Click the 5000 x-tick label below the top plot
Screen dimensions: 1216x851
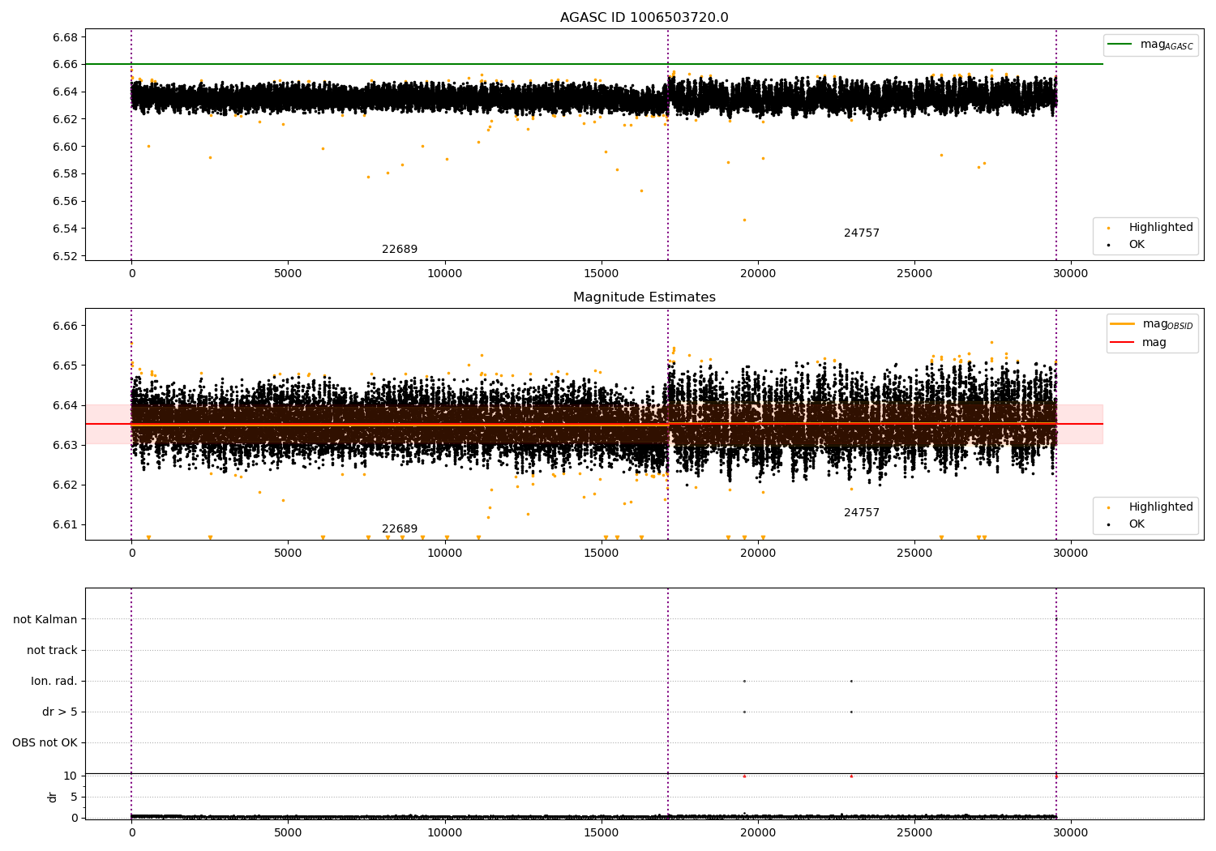click(x=288, y=274)
